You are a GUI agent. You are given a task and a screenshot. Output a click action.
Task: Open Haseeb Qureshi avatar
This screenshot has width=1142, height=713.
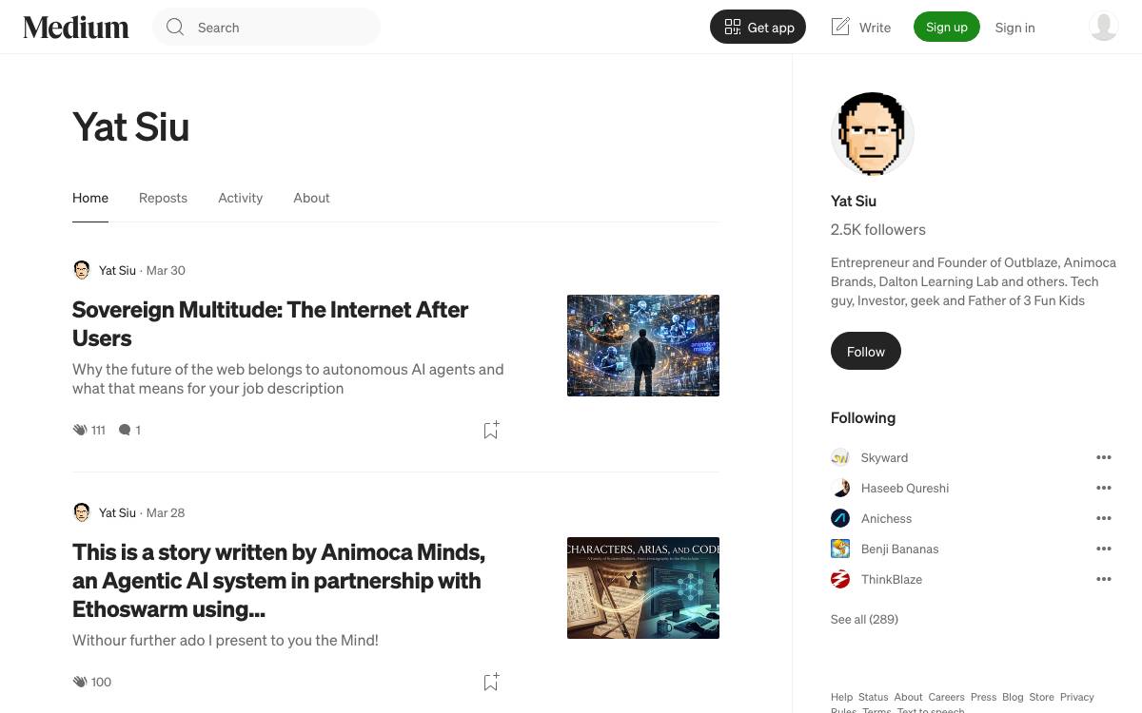pos(840,488)
